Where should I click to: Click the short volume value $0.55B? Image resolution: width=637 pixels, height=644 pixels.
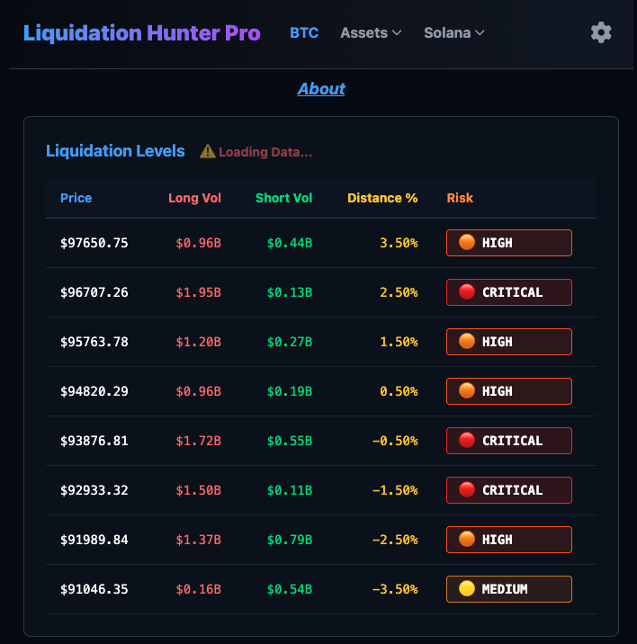[290, 441]
